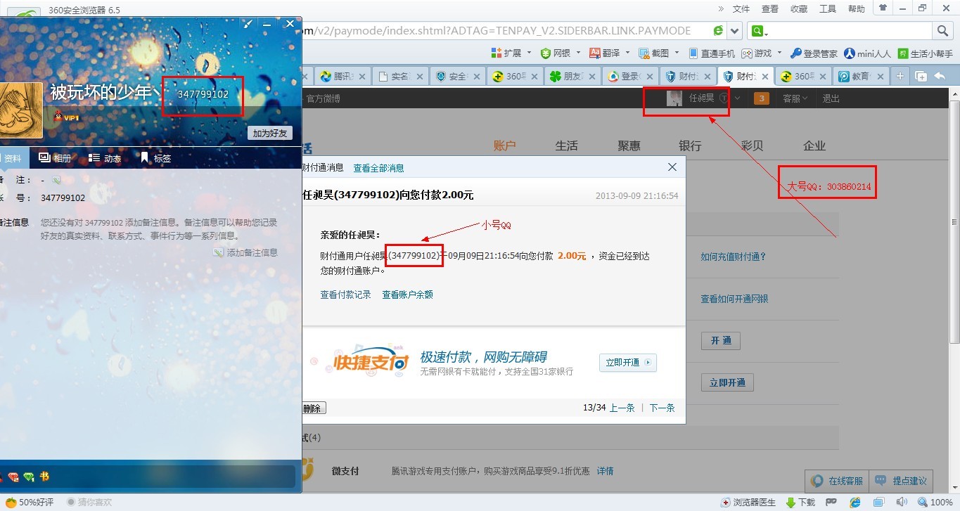This screenshot has width=960, height=511.
Task: Open the 下载 download manager in status bar
Action: pos(800,503)
